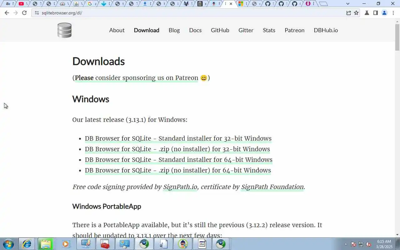Image resolution: width=400 pixels, height=250 pixels.
Task: Open the Gitter nav link
Action: (x=246, y=30)
